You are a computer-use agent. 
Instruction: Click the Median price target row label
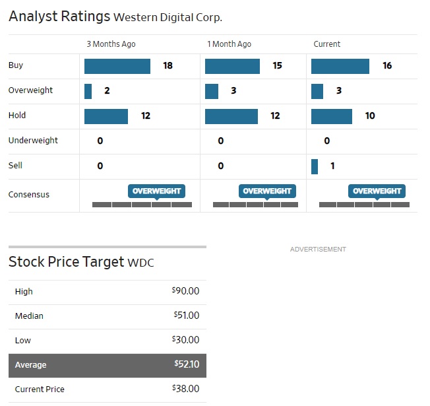click(29, 316)
